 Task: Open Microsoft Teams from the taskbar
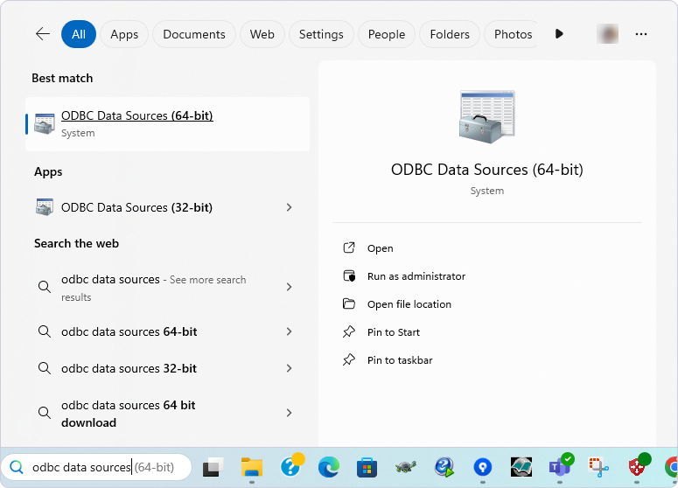click(561, 466)
